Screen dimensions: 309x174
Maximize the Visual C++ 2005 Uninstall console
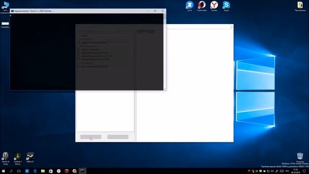click(x=155, y=11)
